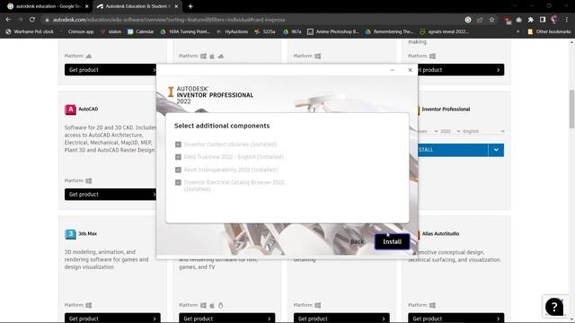Click the red extension icon in toolbar
Screen dimensions: 575x323
coord(507,20)
